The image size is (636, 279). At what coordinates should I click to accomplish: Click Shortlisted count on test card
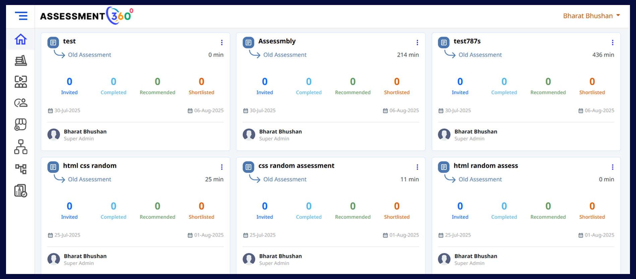pyautogui.click(x=201, y=82)
